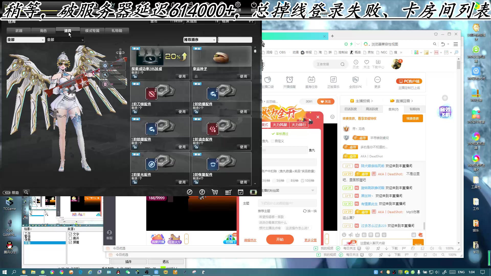The image size is (491, 276).
Task: Click the circled down-arrow beside fire panel
Action: pyautogui.click(x=332, y=117)
